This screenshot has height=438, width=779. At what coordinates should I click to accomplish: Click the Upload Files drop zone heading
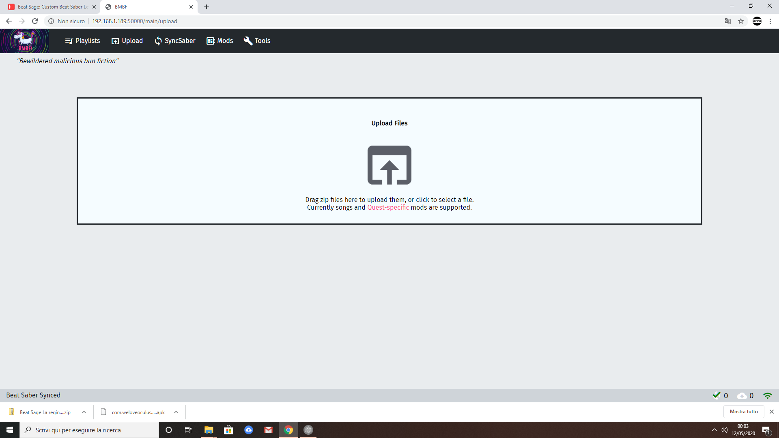click(389, 123)
